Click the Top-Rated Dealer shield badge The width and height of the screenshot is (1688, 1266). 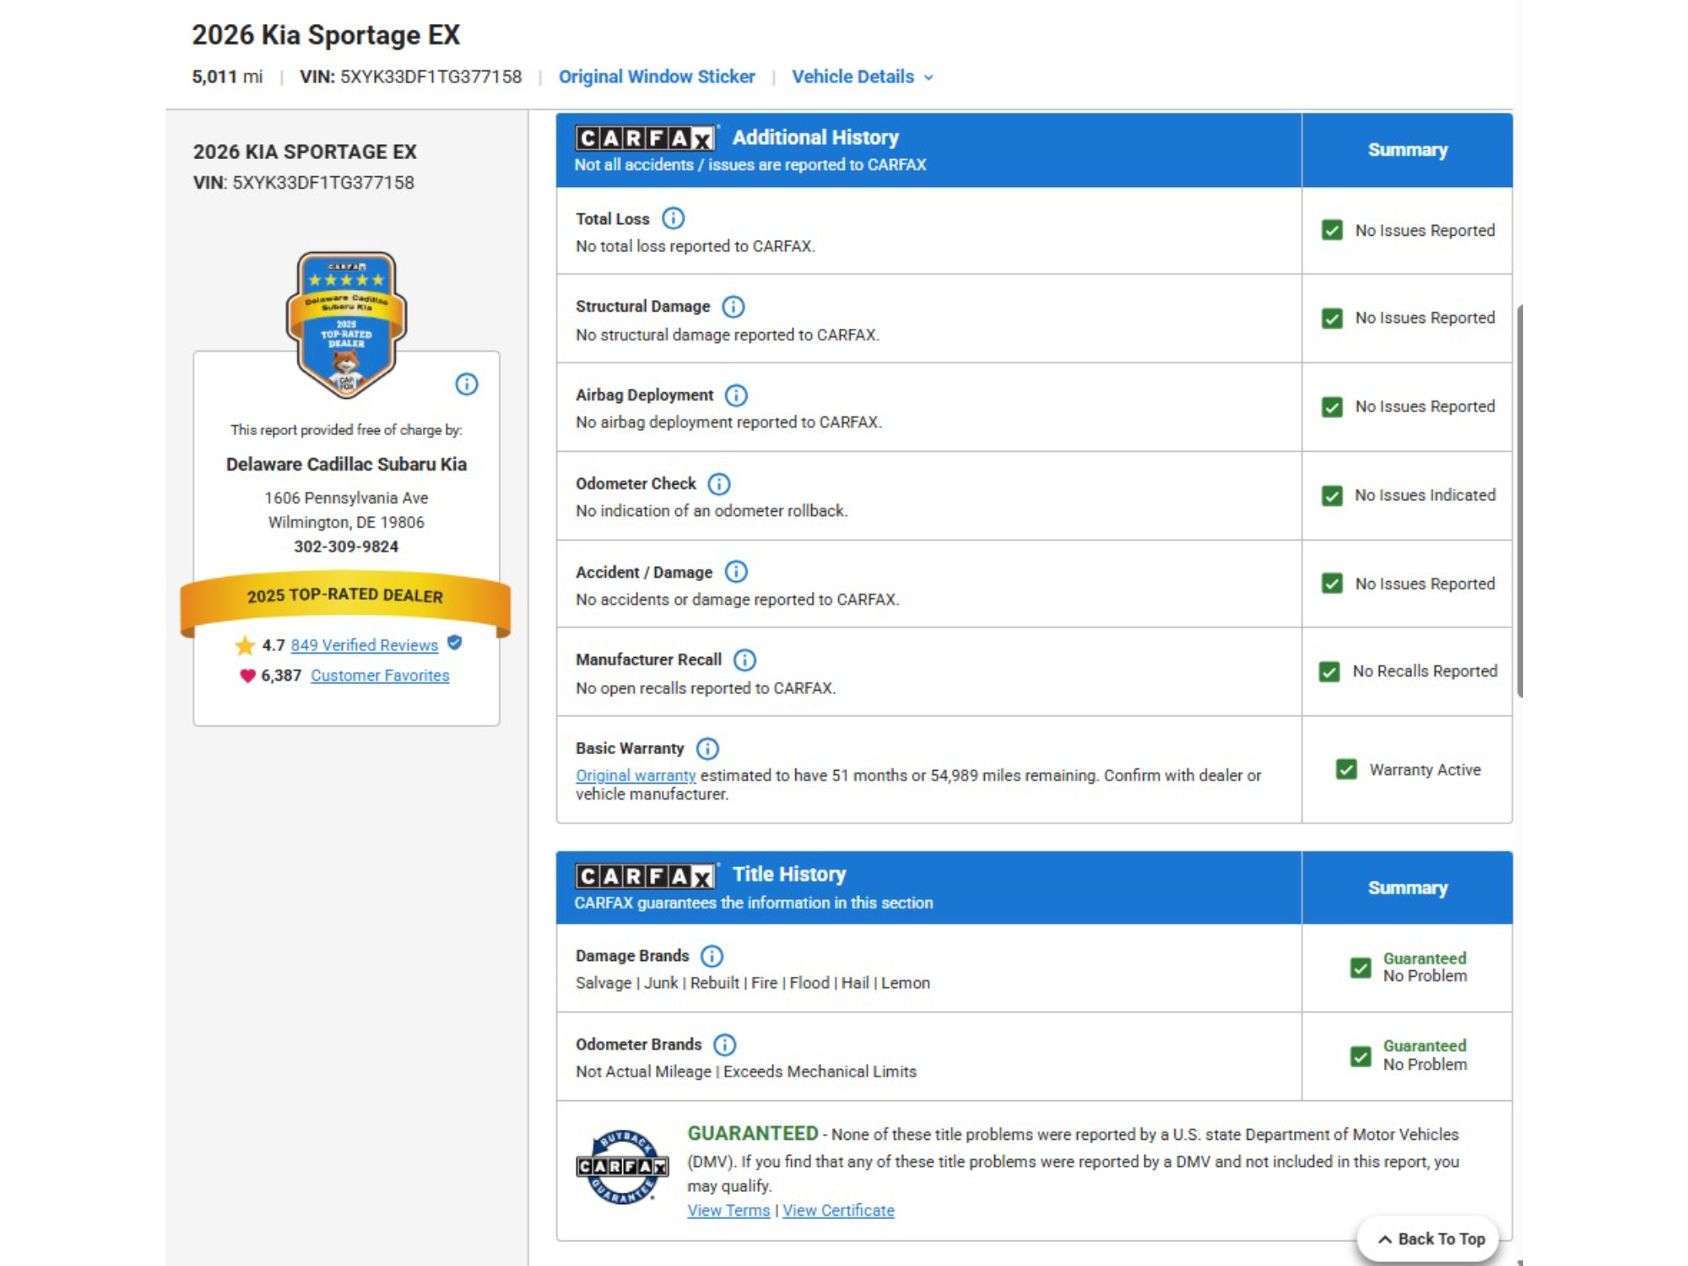[346, 326]
